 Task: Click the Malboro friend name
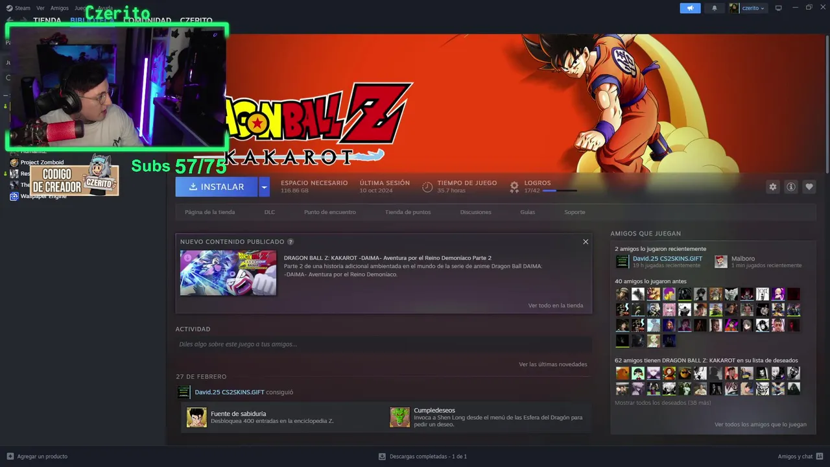(x=743, y=259)
